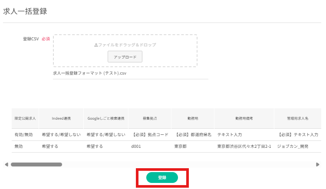Click the 勤務地備考 column header
The width and height of the screenshot is (326, 189).
244,118
